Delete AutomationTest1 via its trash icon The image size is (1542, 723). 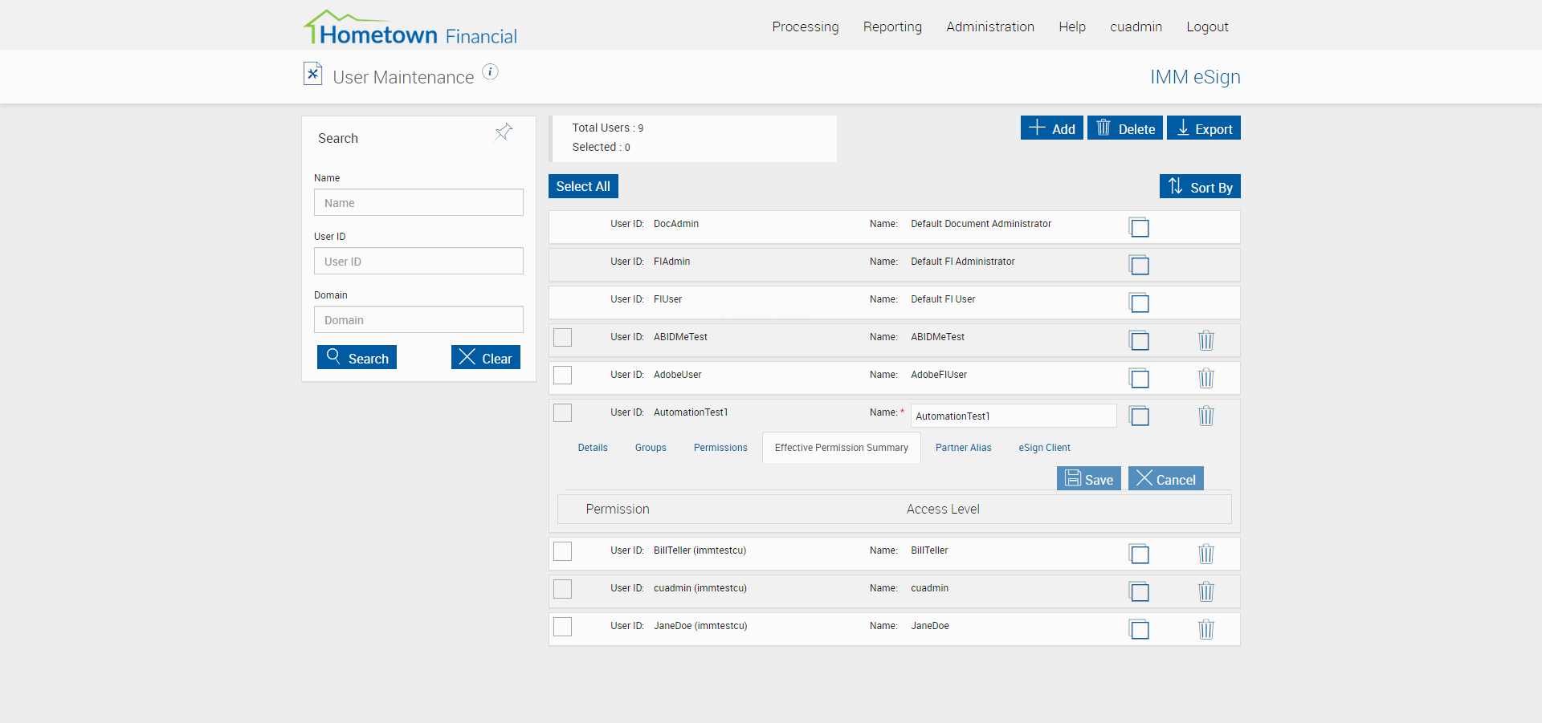[1206, 416]
